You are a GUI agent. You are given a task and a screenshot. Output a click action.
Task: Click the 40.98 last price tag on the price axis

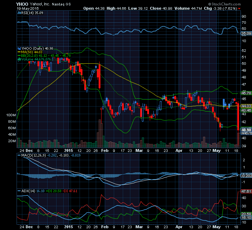click(x=246, y=130)
